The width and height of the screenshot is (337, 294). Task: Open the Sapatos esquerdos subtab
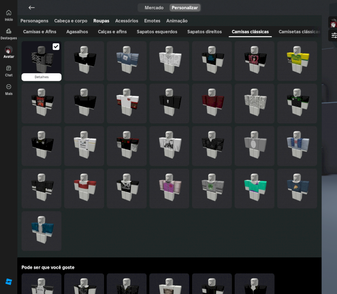point(157,32)
